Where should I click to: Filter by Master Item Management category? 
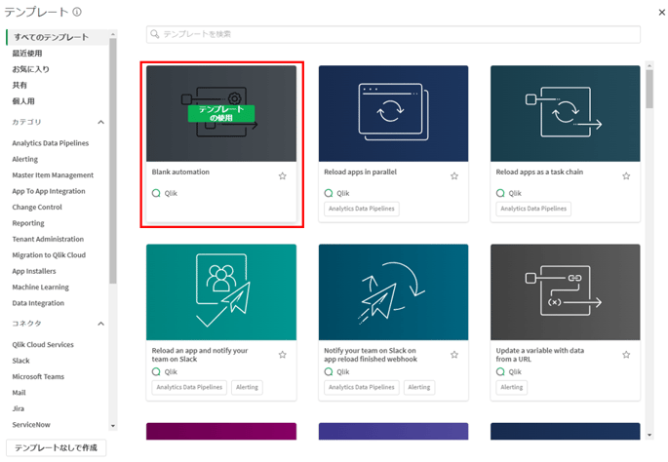point(53,175)
